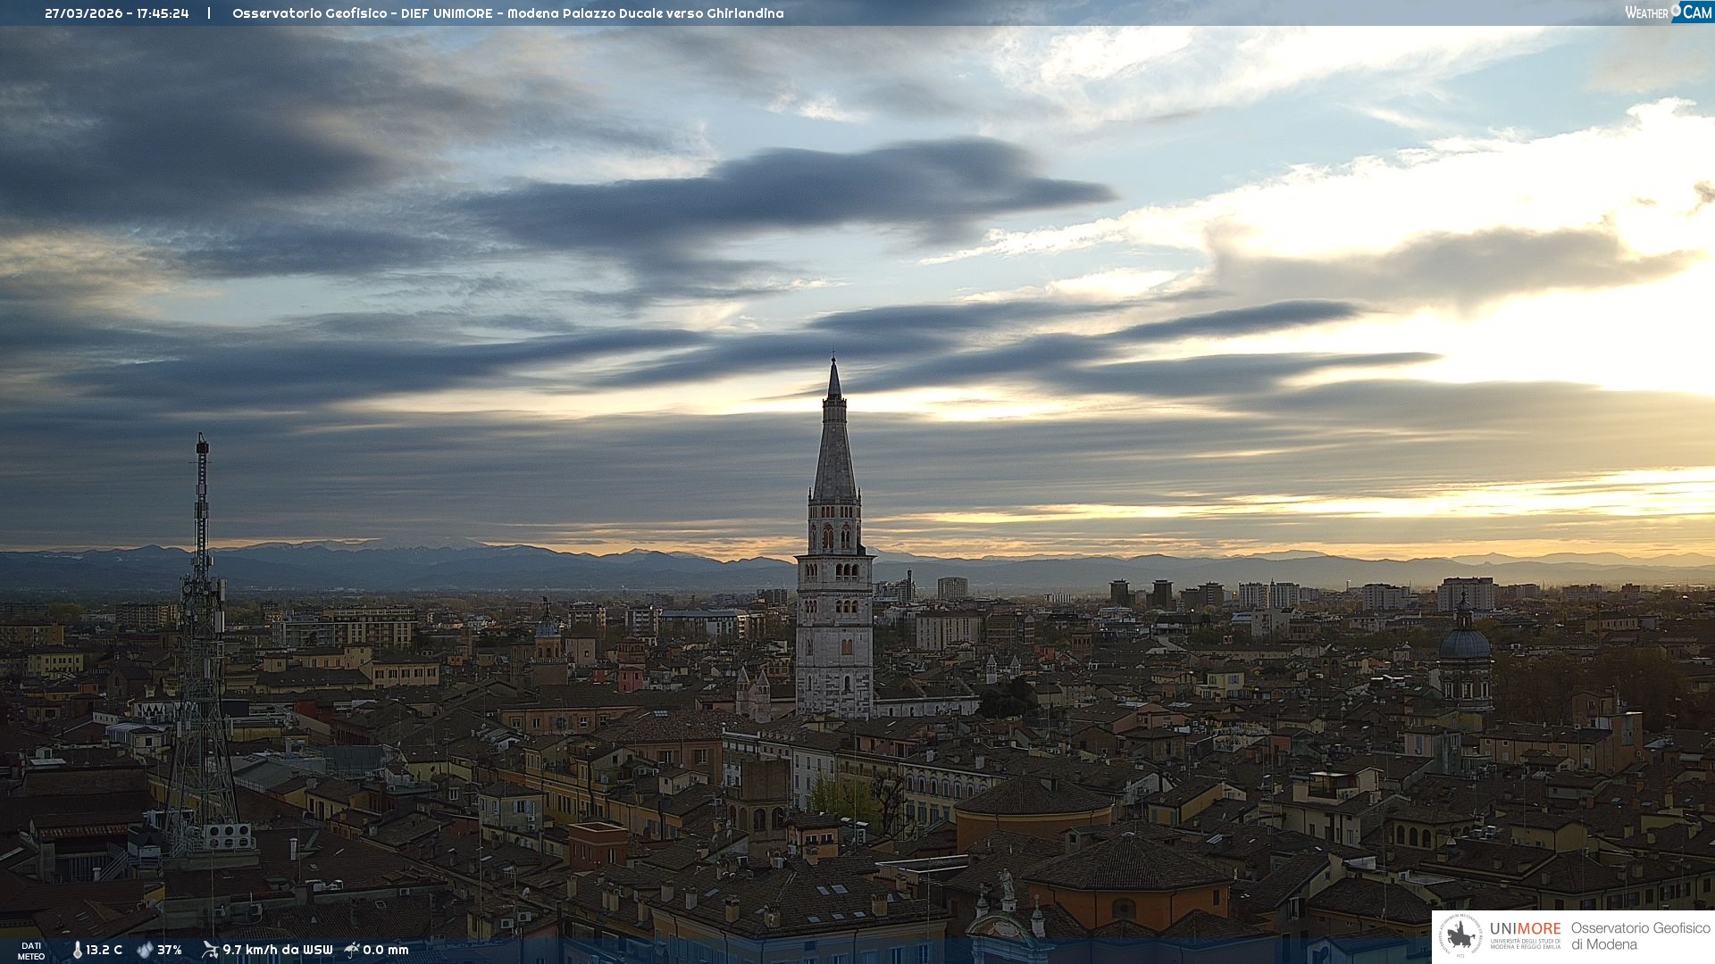Click the 0.0 mm rainfall value

(385, 950)
